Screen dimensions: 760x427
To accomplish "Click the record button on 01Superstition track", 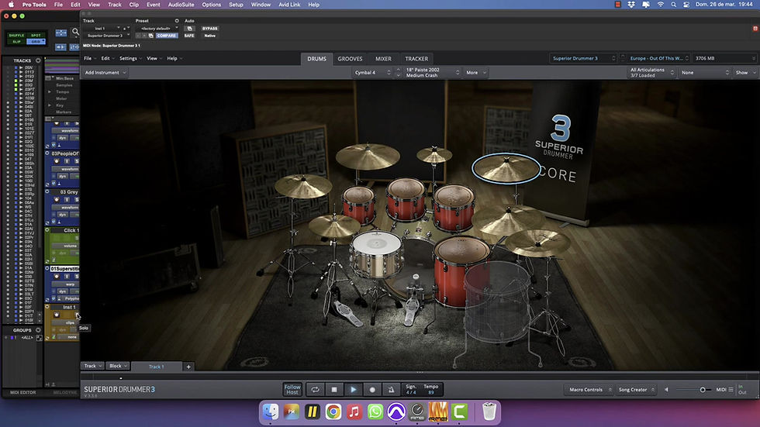I will 56,277.
